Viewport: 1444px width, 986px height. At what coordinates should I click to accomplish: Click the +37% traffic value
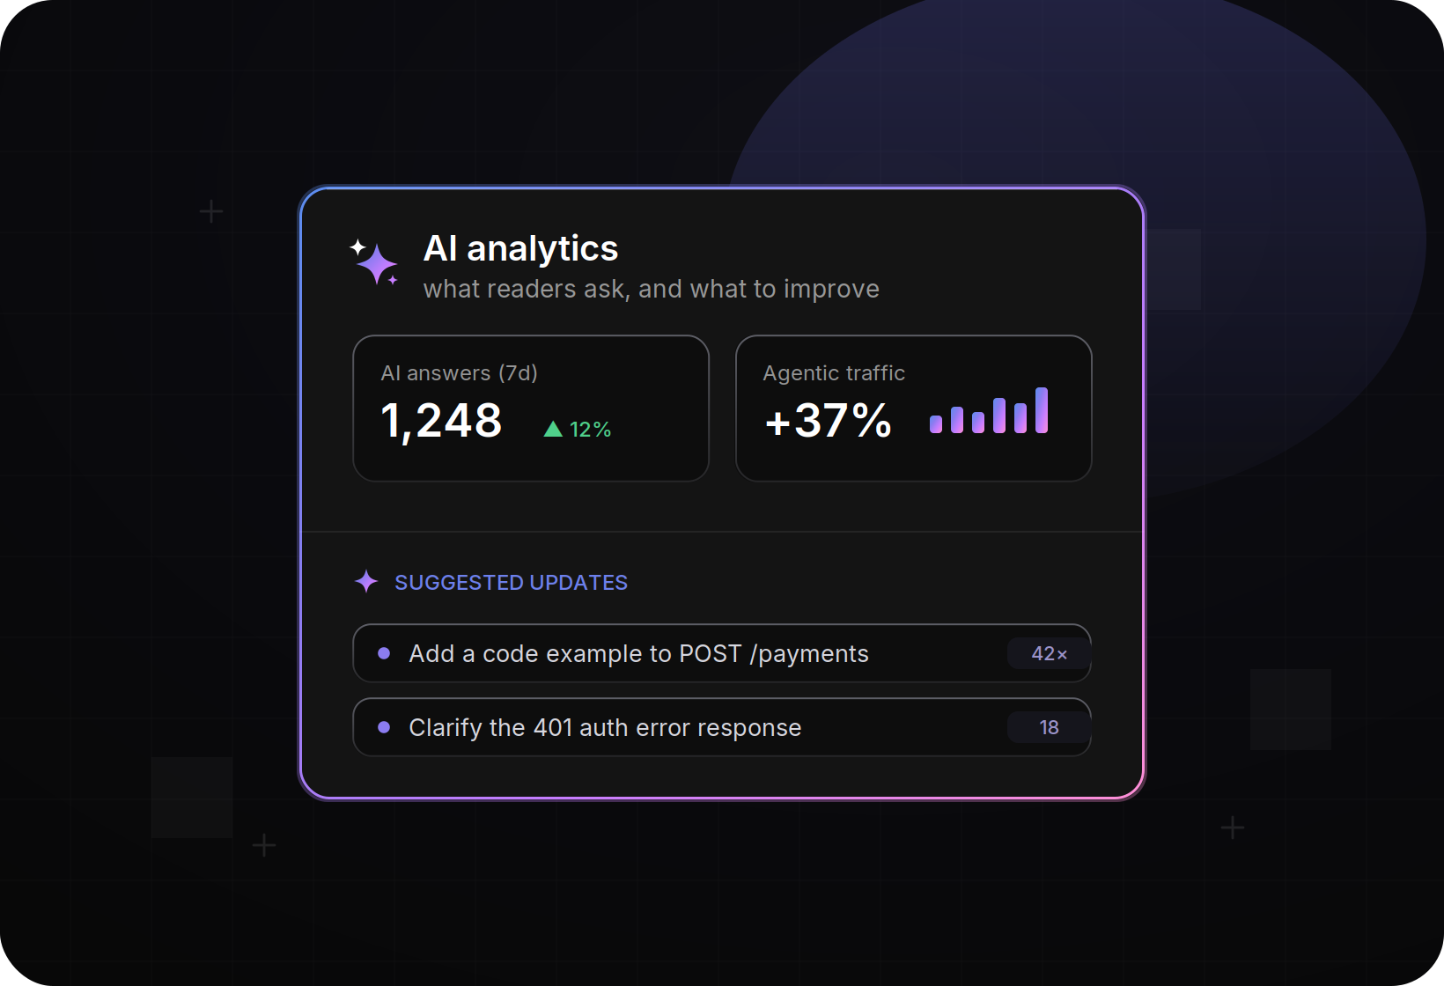click(829, 420)
